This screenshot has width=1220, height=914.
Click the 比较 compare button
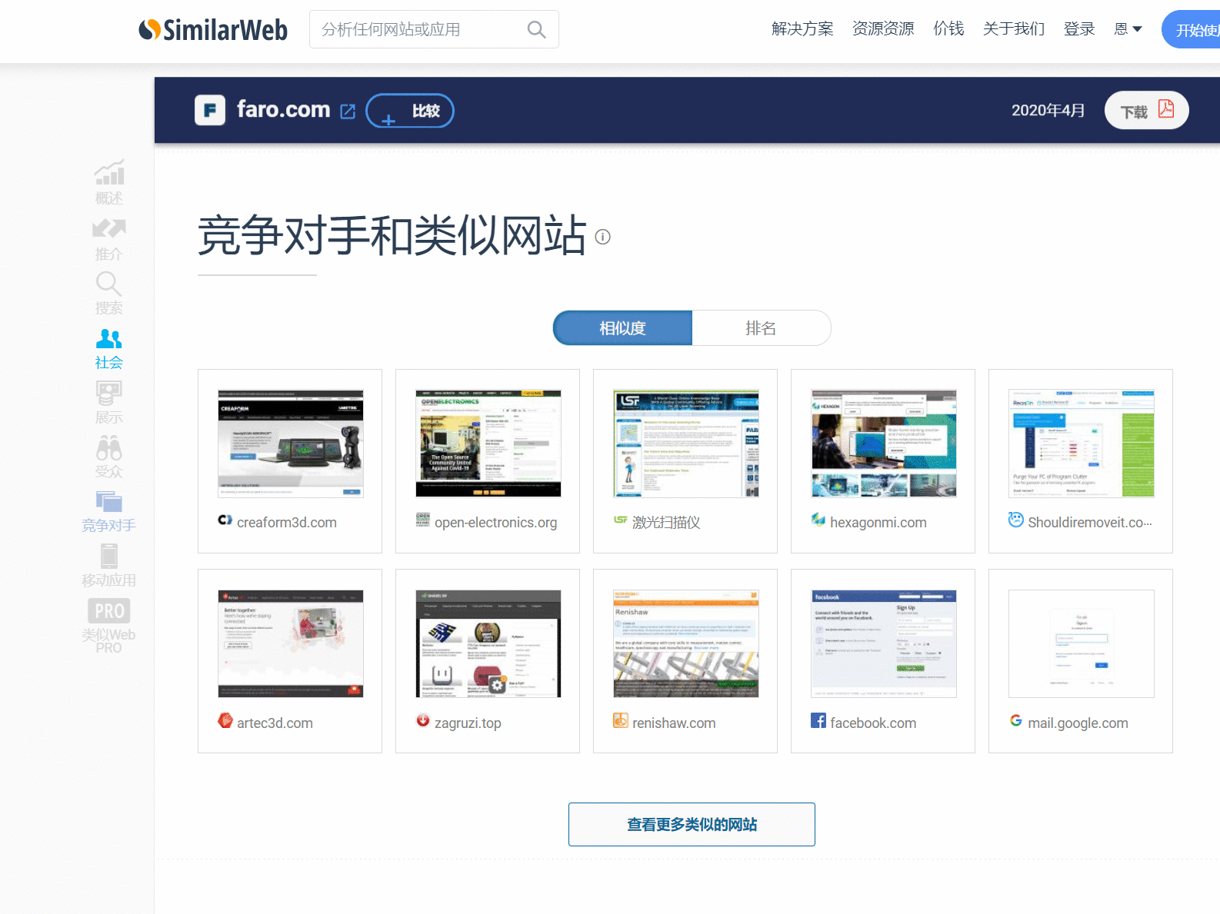click(x=410, y=111)
